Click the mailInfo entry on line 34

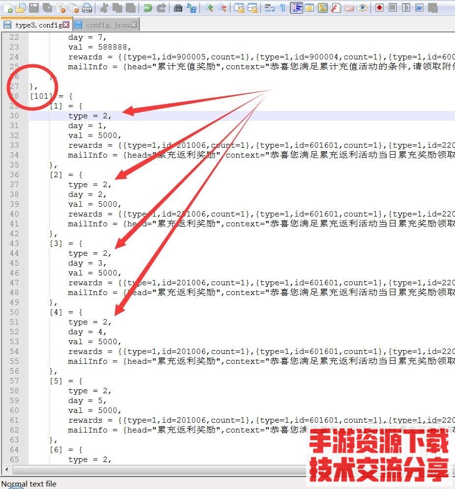coord(261,155)
